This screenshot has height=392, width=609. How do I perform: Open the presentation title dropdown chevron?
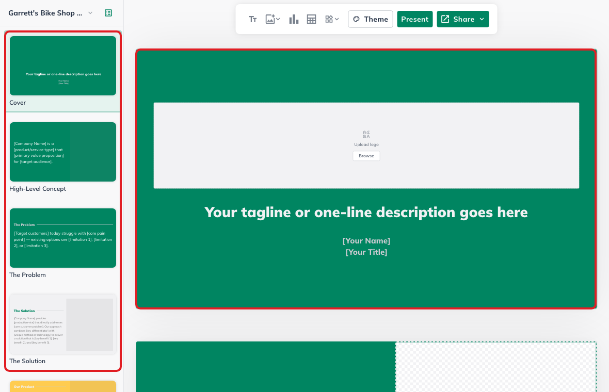pyautogui.click(x=90, y=13)
